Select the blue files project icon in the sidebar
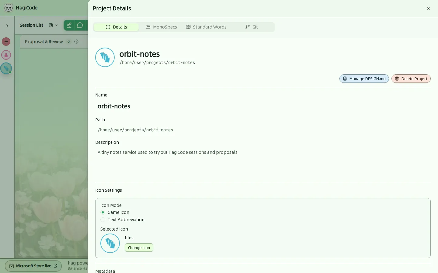 pos(6,68)
